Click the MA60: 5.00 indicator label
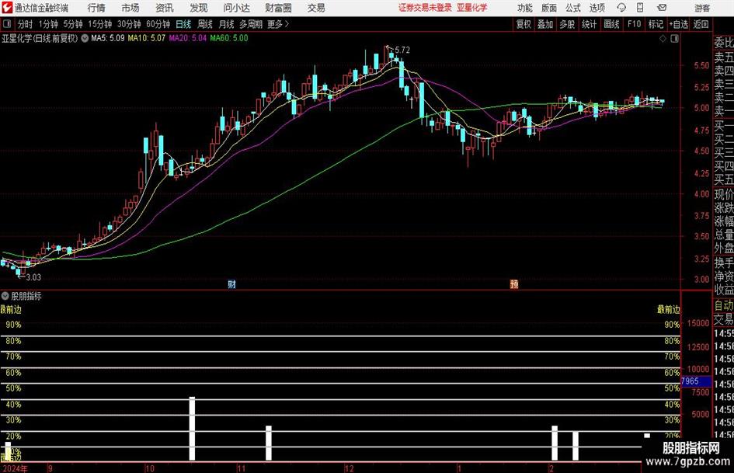734x473 pixels. click(x=229, y=38)
